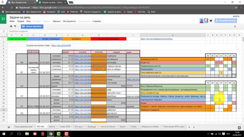Open the mail bookmark
The width and height of the screenshot is (244, 137).
pos(61,12)
